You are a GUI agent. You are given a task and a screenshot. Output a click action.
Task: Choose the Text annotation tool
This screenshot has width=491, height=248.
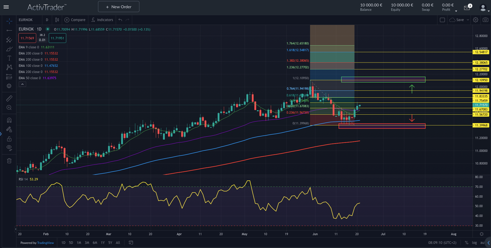9,58
